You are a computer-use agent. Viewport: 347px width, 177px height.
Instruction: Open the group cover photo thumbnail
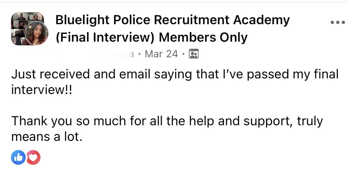[27, 28]
